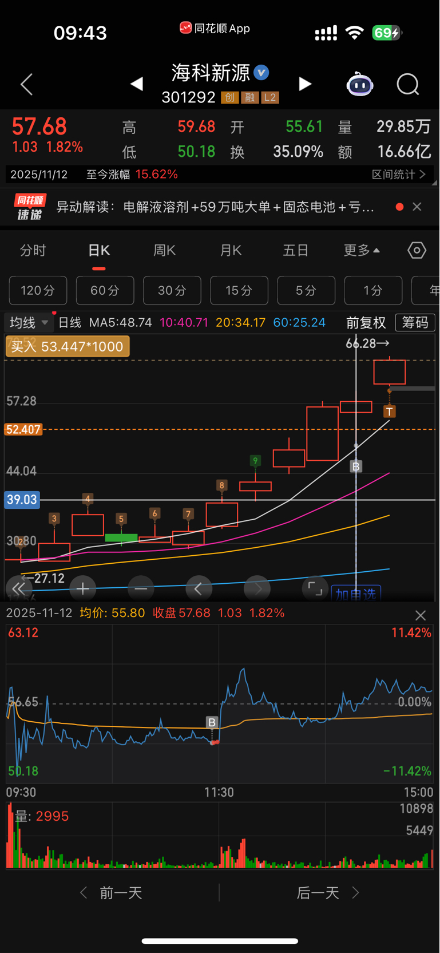
Task: Tap the Wi-Fi icon in status bar
Action: pyautogui.click(x=355, y=33)
